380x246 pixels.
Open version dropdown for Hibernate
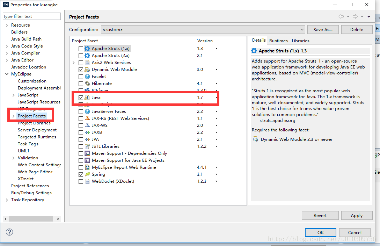pos(216,84)
